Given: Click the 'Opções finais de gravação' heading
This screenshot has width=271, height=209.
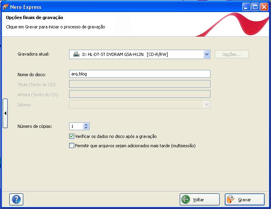Looking at the screenshot, I should [x=35, y=17].
